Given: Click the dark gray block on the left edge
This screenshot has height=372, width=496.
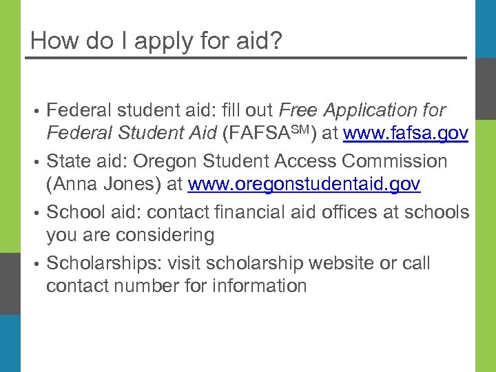Looking at the screenshot, I should tap(10, 284).
